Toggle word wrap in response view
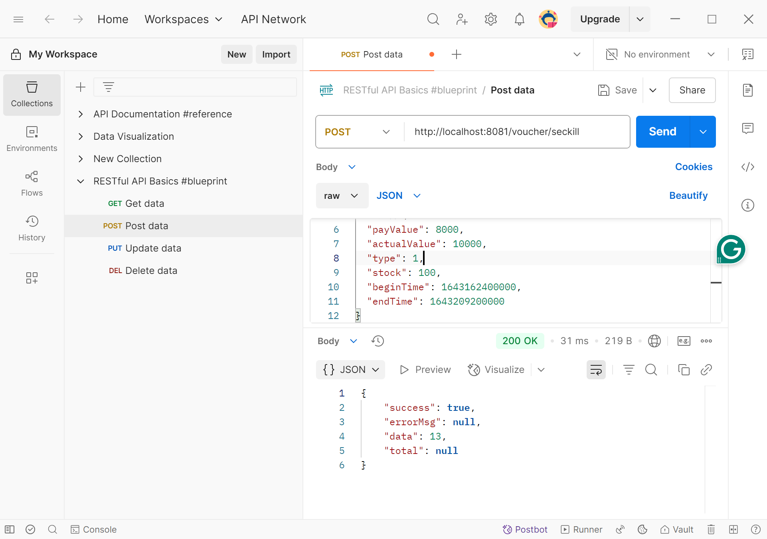Viewport: 767px width, 539px height. (596, 370)
